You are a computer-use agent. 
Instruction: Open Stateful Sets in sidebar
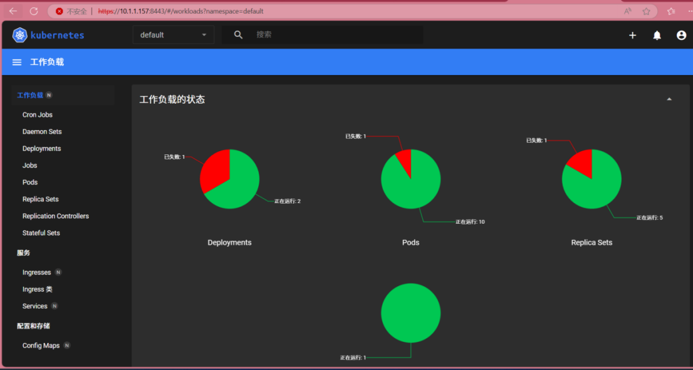click(x=41, y=233)
